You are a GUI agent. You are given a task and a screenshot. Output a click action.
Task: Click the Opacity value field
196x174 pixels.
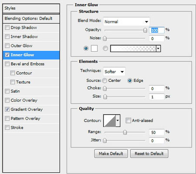click(x=157, y=30)
